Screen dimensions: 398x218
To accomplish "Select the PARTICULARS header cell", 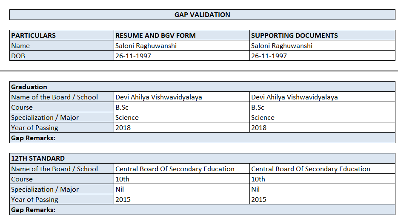I will pos(33,36).
